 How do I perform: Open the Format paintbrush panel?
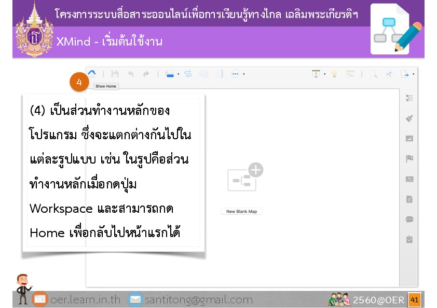coord(409,118)
